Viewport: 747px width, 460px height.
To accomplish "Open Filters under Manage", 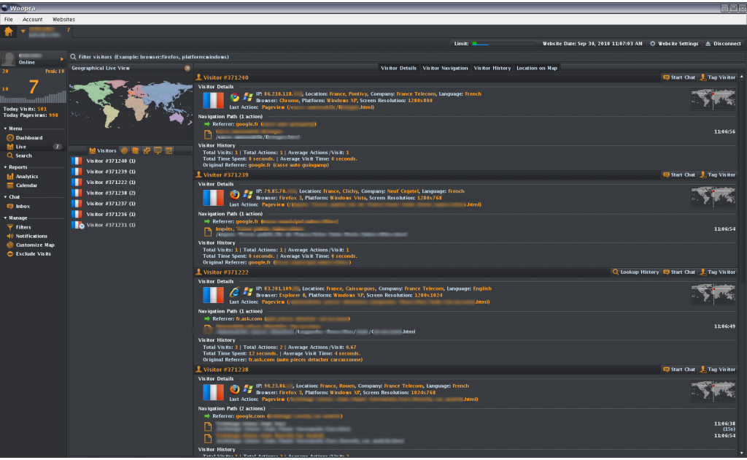I will [23, 227].
